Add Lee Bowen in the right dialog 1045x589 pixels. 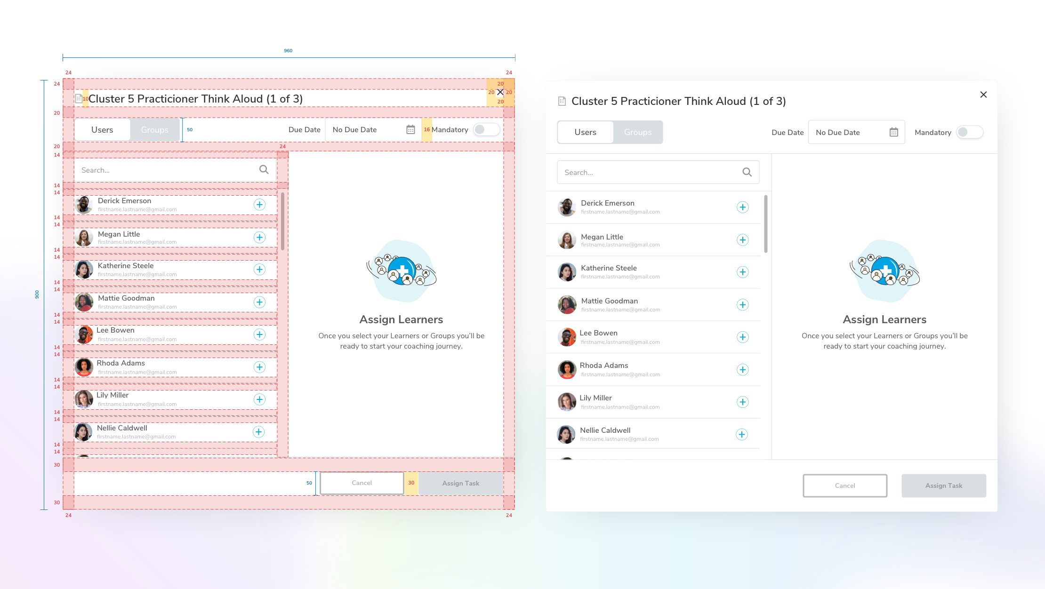pos(743,337)
